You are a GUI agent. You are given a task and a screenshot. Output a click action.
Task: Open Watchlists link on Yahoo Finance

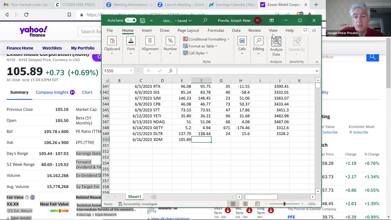coord(52,48)
